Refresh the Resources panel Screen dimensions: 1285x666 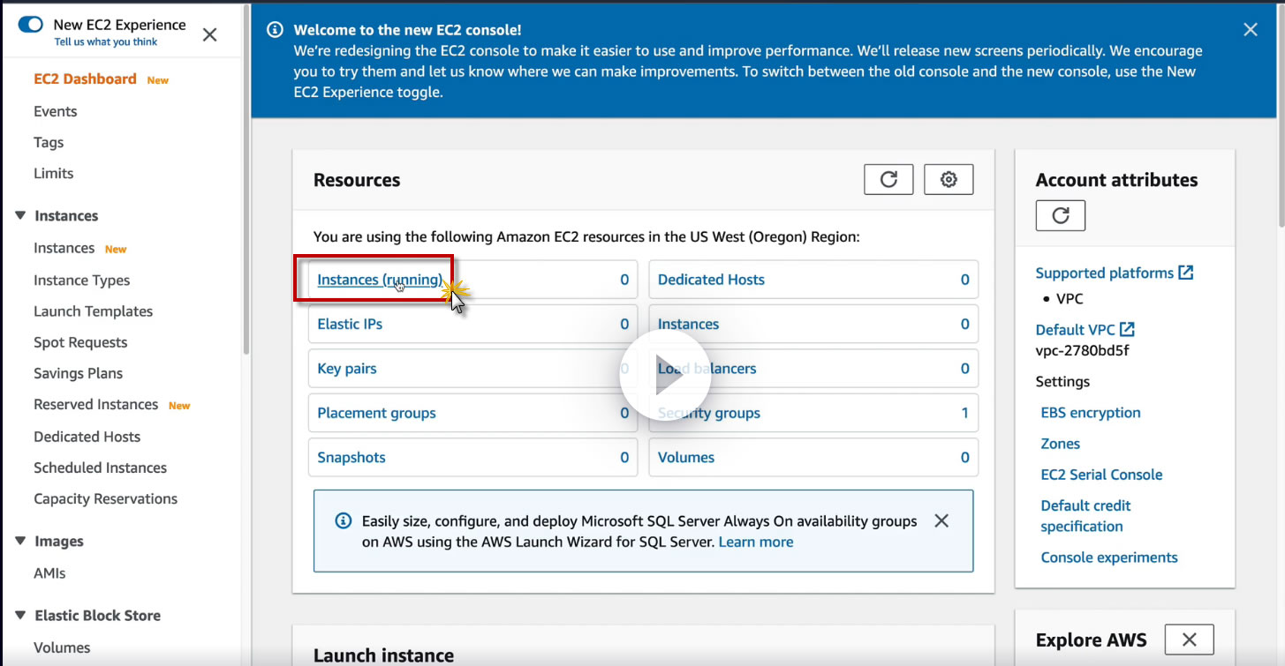pos(888,180)
